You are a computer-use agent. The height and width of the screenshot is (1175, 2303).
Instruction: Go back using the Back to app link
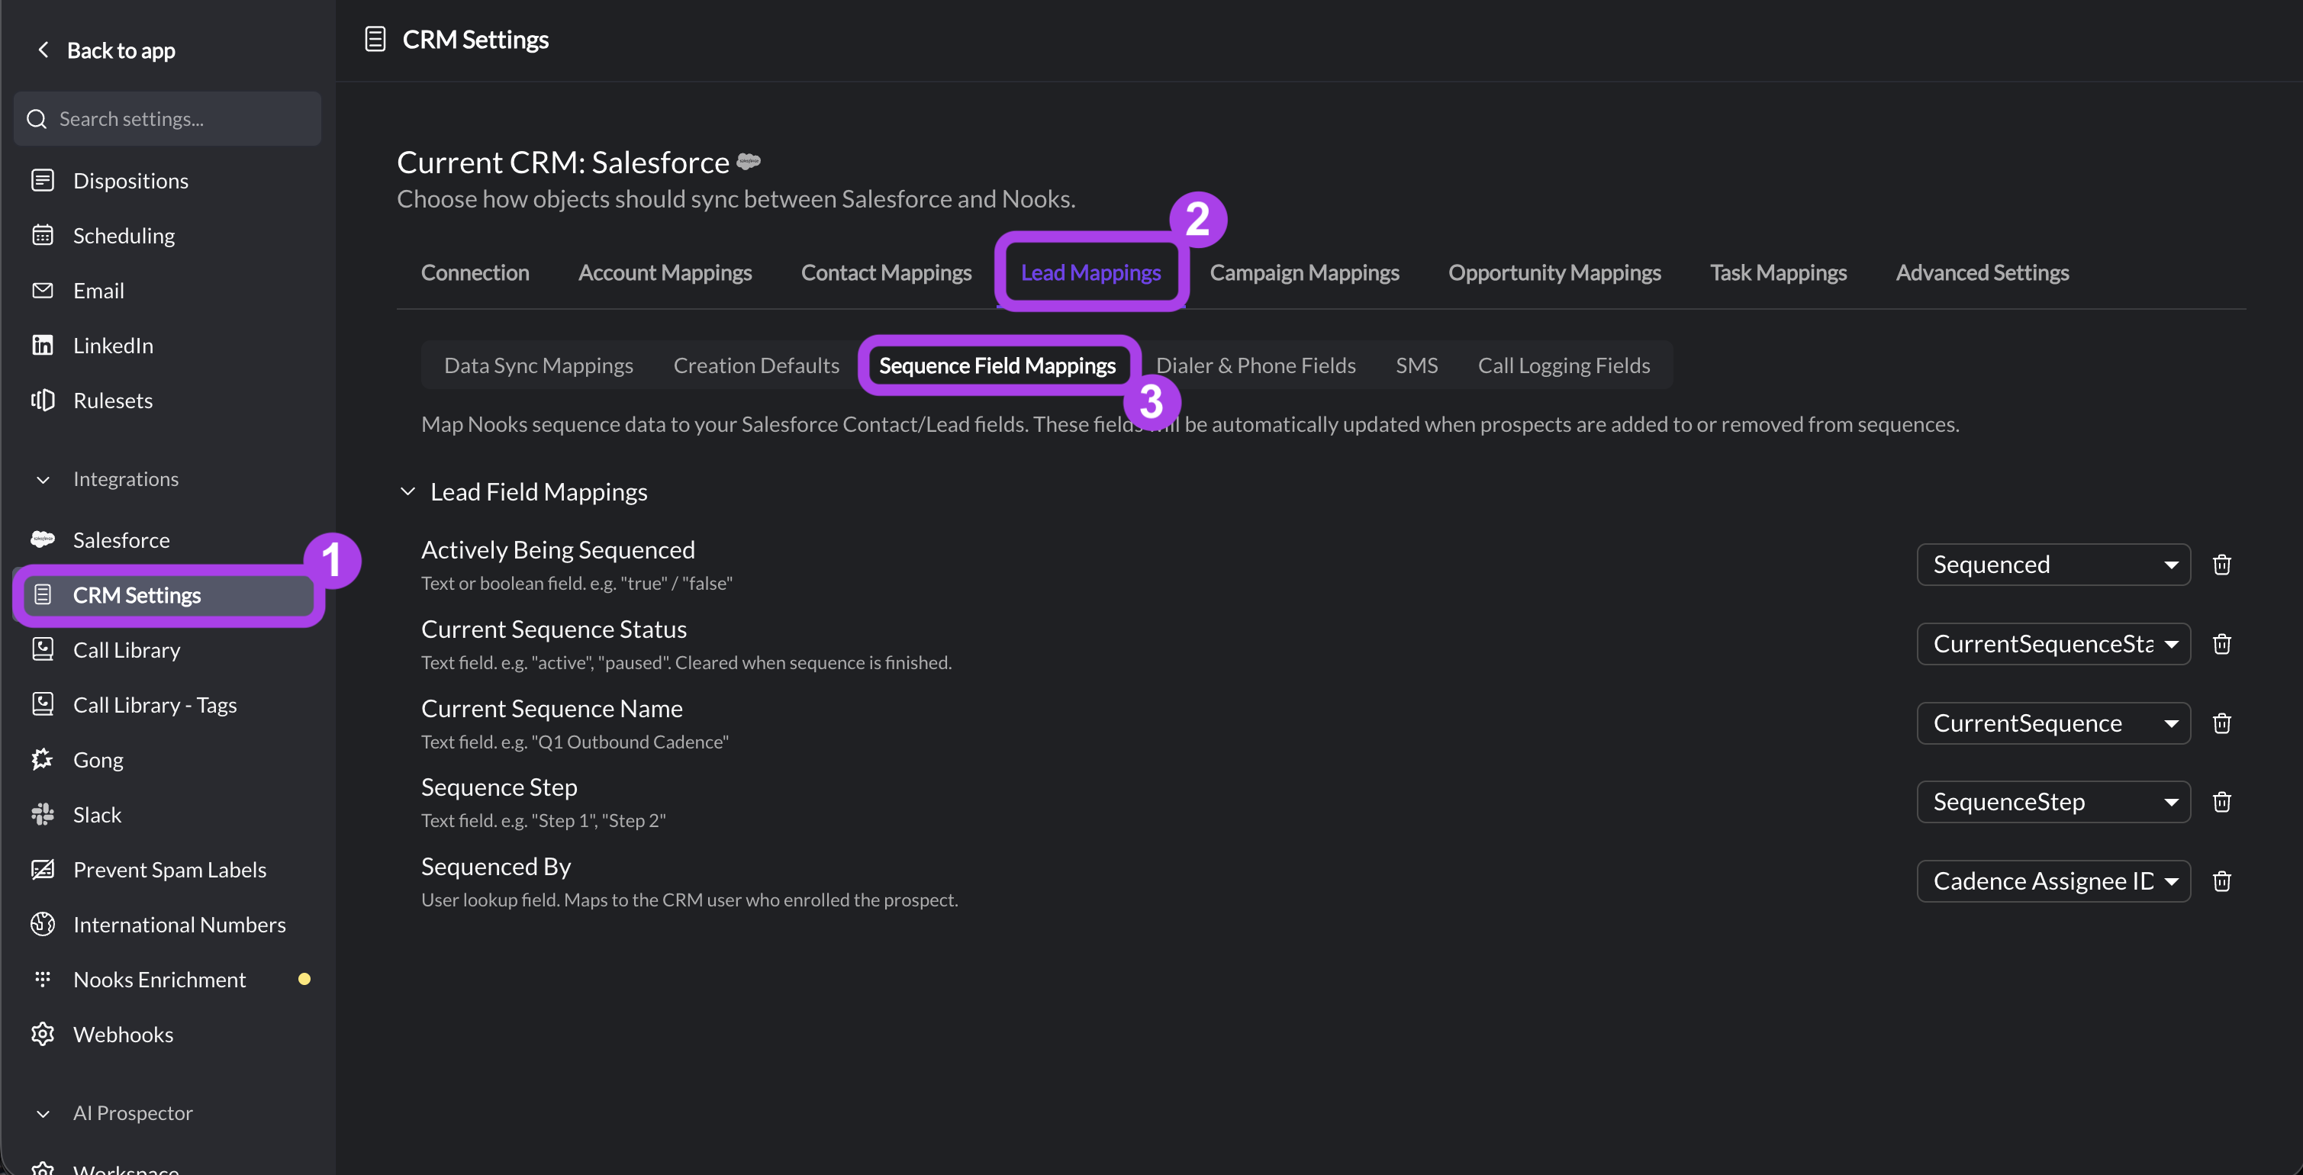coord(121,50)
